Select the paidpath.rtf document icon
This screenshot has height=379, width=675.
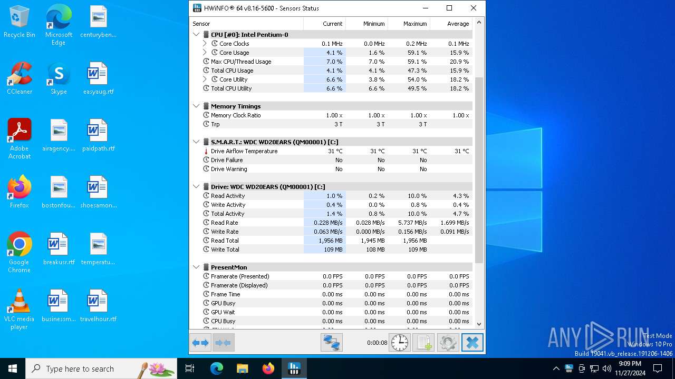coord(98,136)
